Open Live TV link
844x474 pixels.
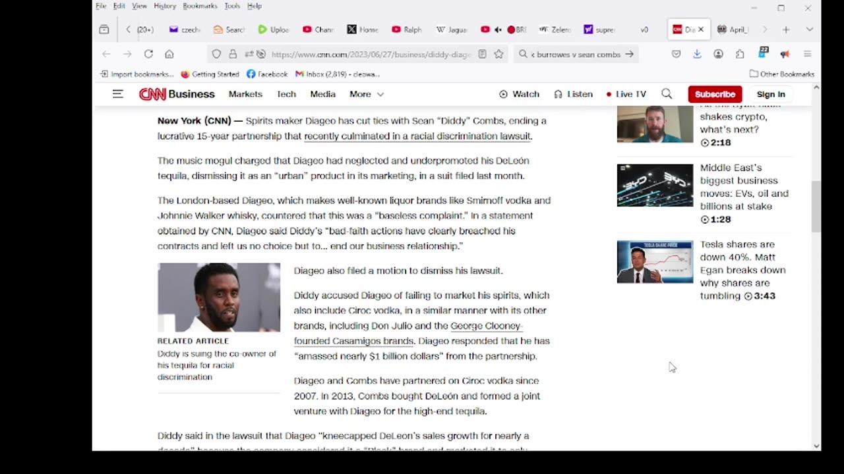626,94
